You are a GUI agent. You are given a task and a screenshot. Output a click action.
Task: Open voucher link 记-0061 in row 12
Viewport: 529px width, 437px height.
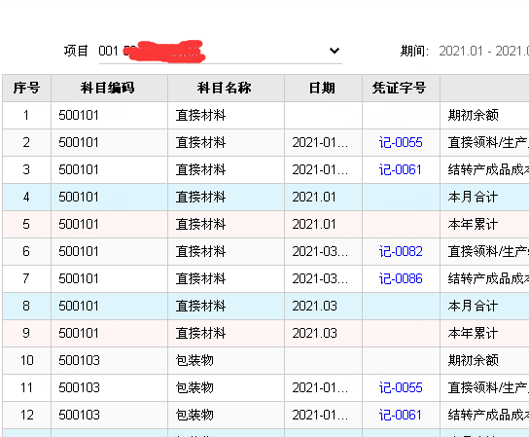pos(401,415)
